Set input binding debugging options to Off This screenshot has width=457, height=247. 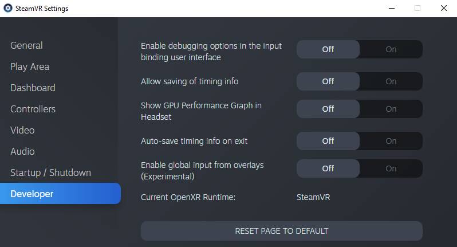tap(328, 49)
